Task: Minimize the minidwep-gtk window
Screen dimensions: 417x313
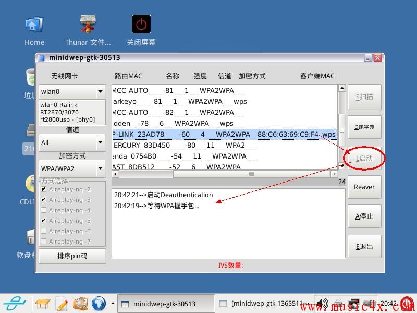Action: pyautogui.click(x=368, y=58)
